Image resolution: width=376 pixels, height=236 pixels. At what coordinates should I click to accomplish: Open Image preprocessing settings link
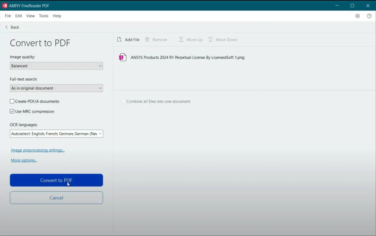tap(38, 150)
